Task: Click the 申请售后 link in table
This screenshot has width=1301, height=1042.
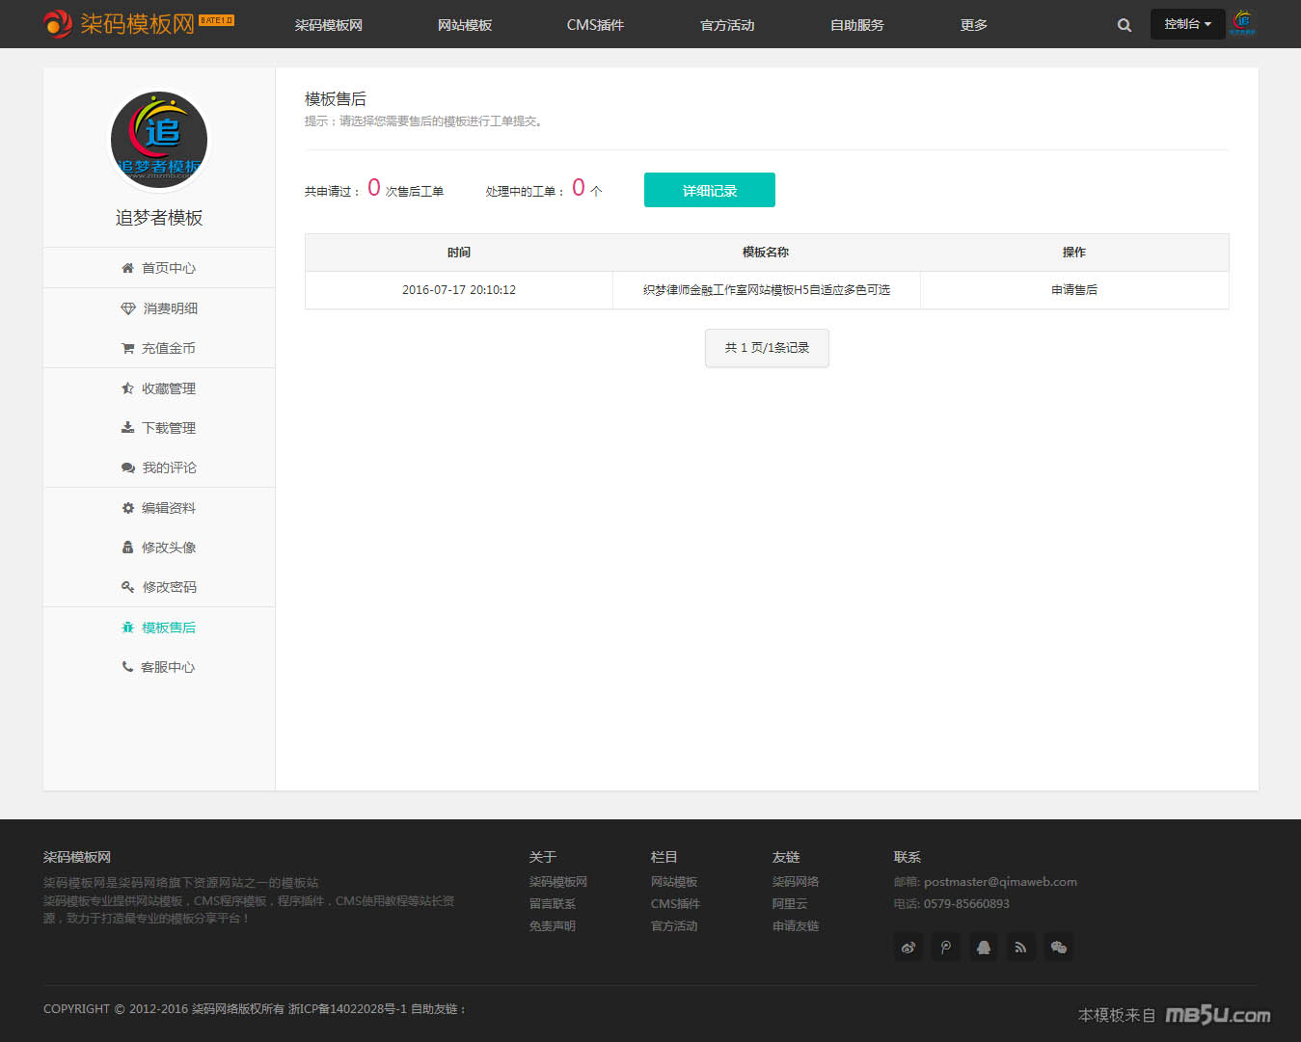Action: (x=1073, y=290)
